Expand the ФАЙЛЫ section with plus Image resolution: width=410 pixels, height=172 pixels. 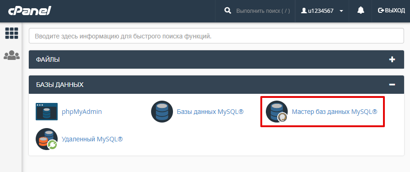click(x=392, y=59)
